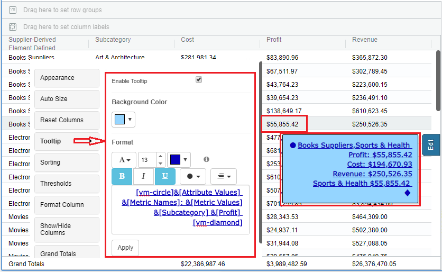
Task: Select the Tooltip menu item
Action: point(67,141)
